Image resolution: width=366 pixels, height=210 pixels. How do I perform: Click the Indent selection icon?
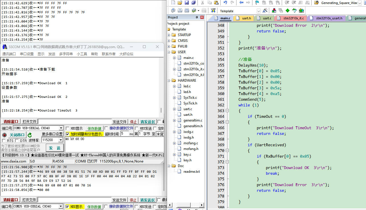point(287,3)
